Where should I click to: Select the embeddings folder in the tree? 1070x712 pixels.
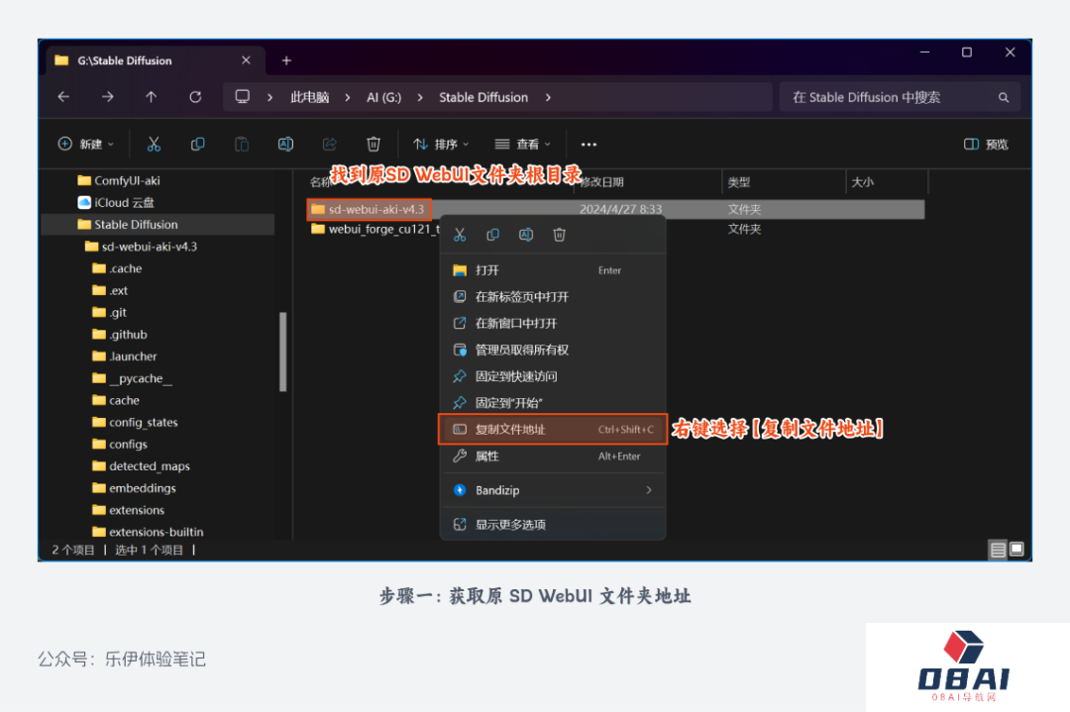[x=134, y=488]
